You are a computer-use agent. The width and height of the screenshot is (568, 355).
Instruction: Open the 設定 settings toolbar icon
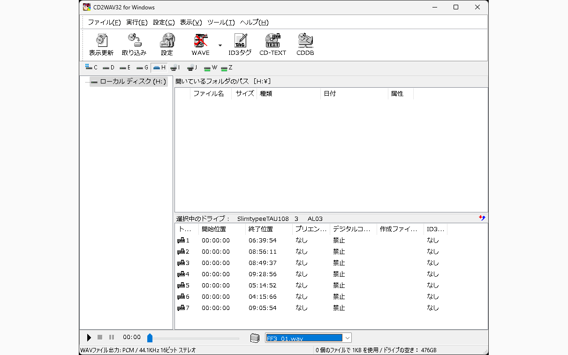(167, 45)
